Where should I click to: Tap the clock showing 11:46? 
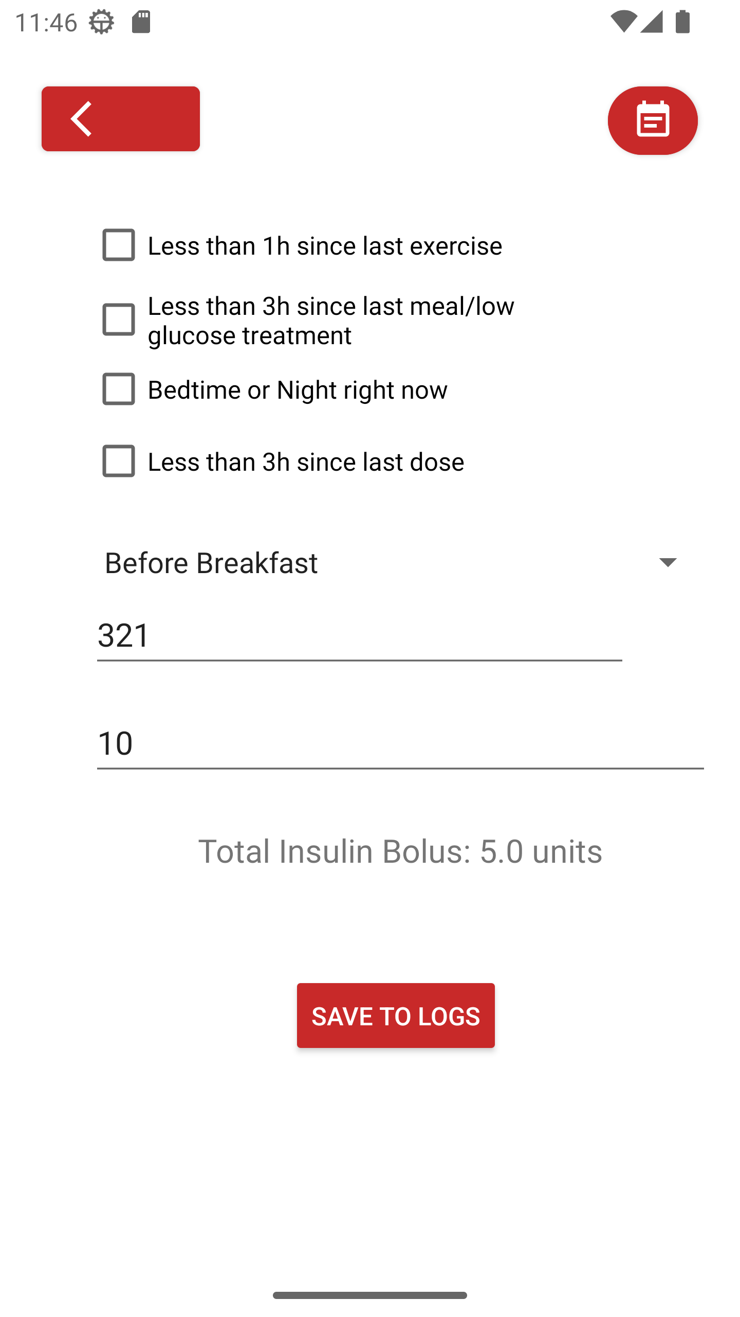click(x=46, y=23)
